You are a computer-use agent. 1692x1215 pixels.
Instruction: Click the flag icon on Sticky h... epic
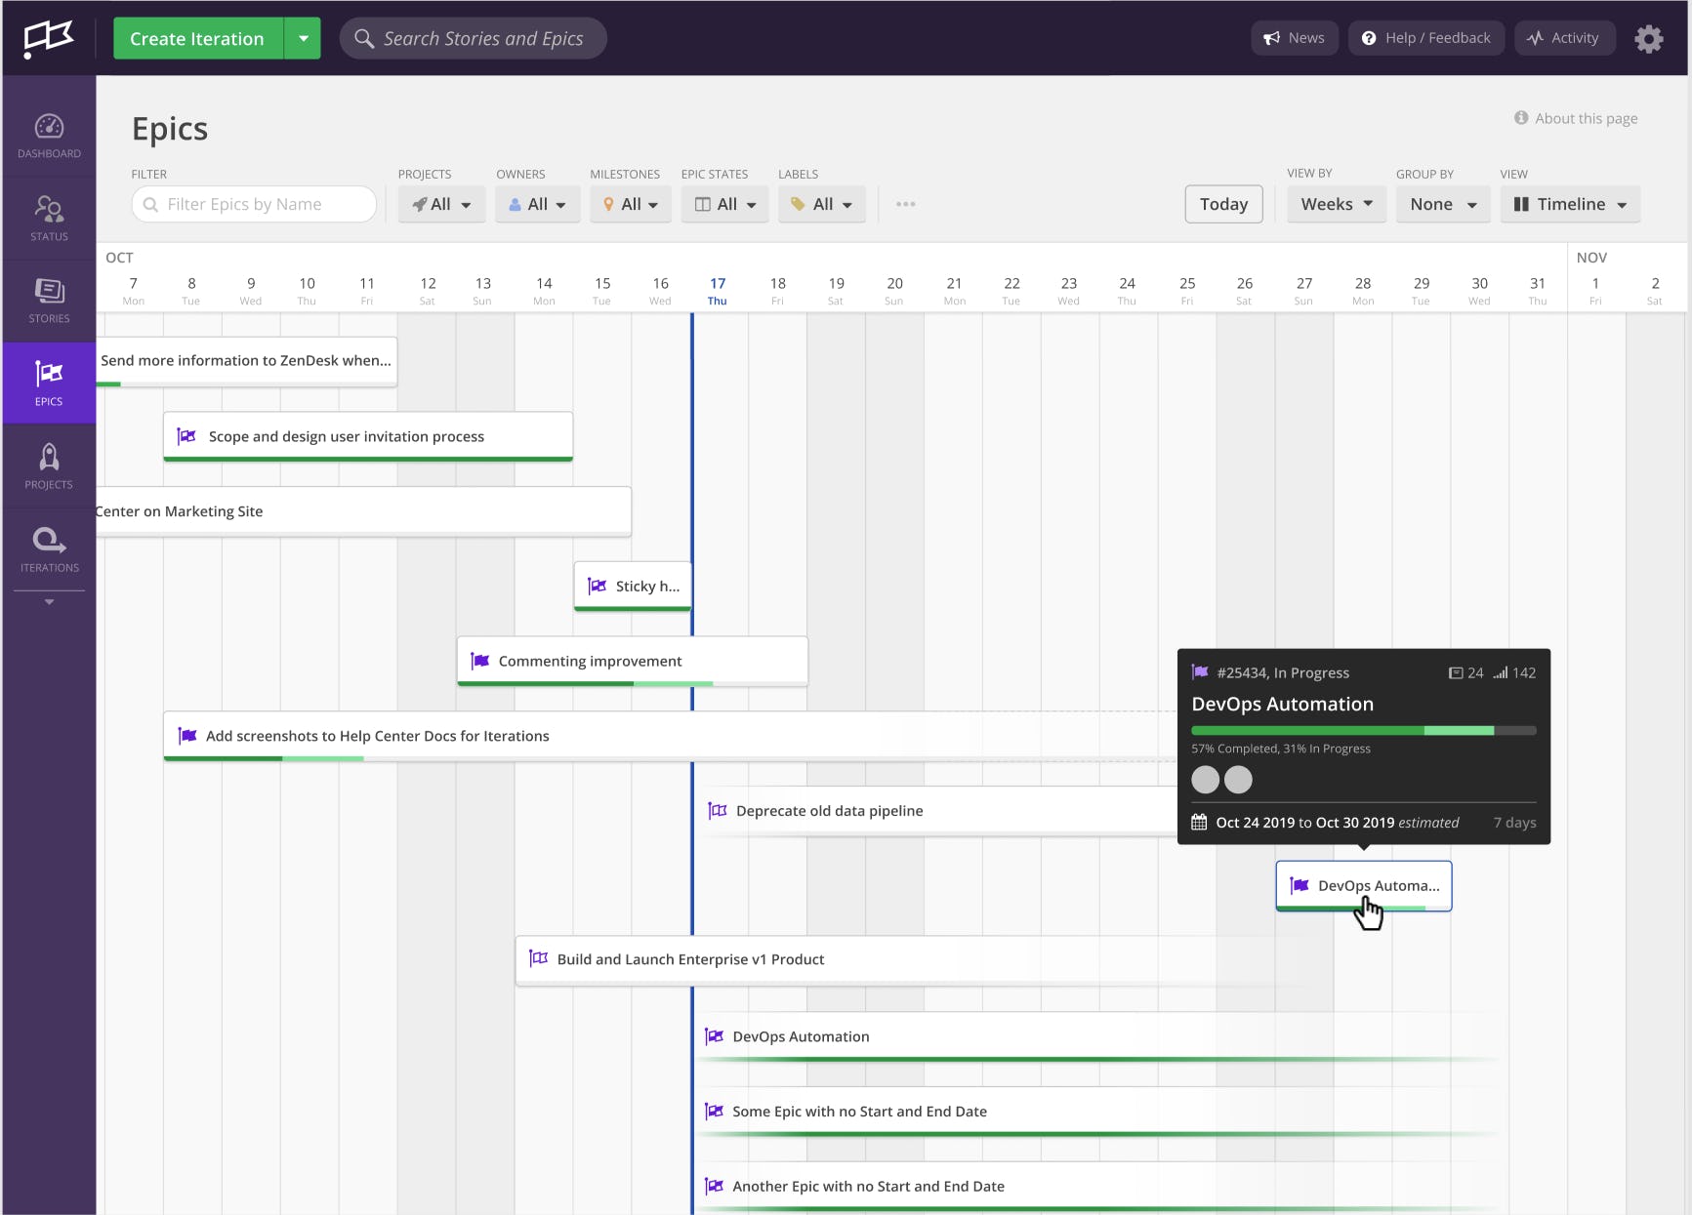click(x=598, y=586)
